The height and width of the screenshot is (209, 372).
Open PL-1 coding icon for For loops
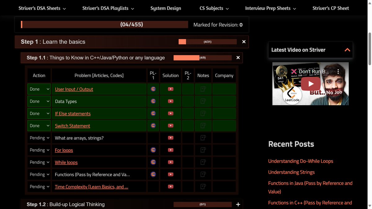pos(153,150)
